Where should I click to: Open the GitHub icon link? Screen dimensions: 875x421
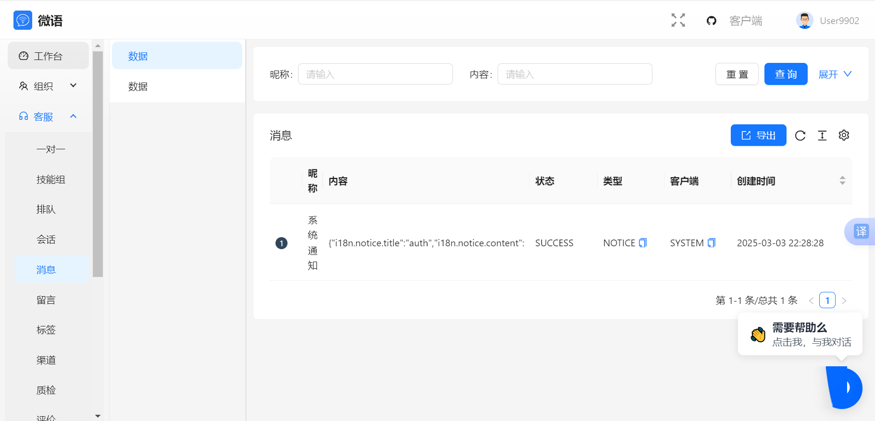coord(711,21)
